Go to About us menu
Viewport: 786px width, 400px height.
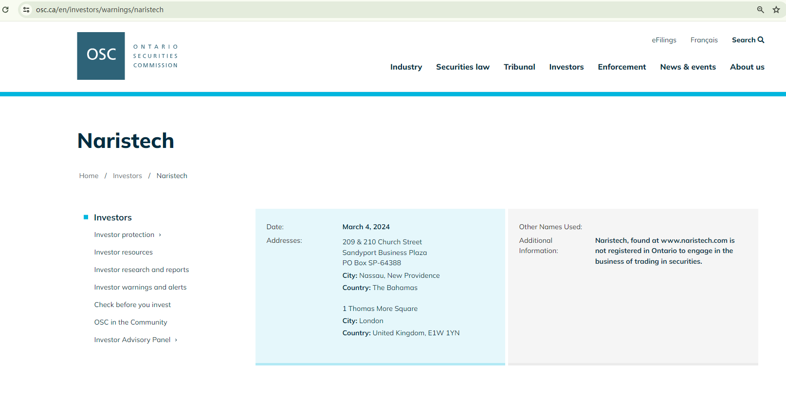point(747,67)
